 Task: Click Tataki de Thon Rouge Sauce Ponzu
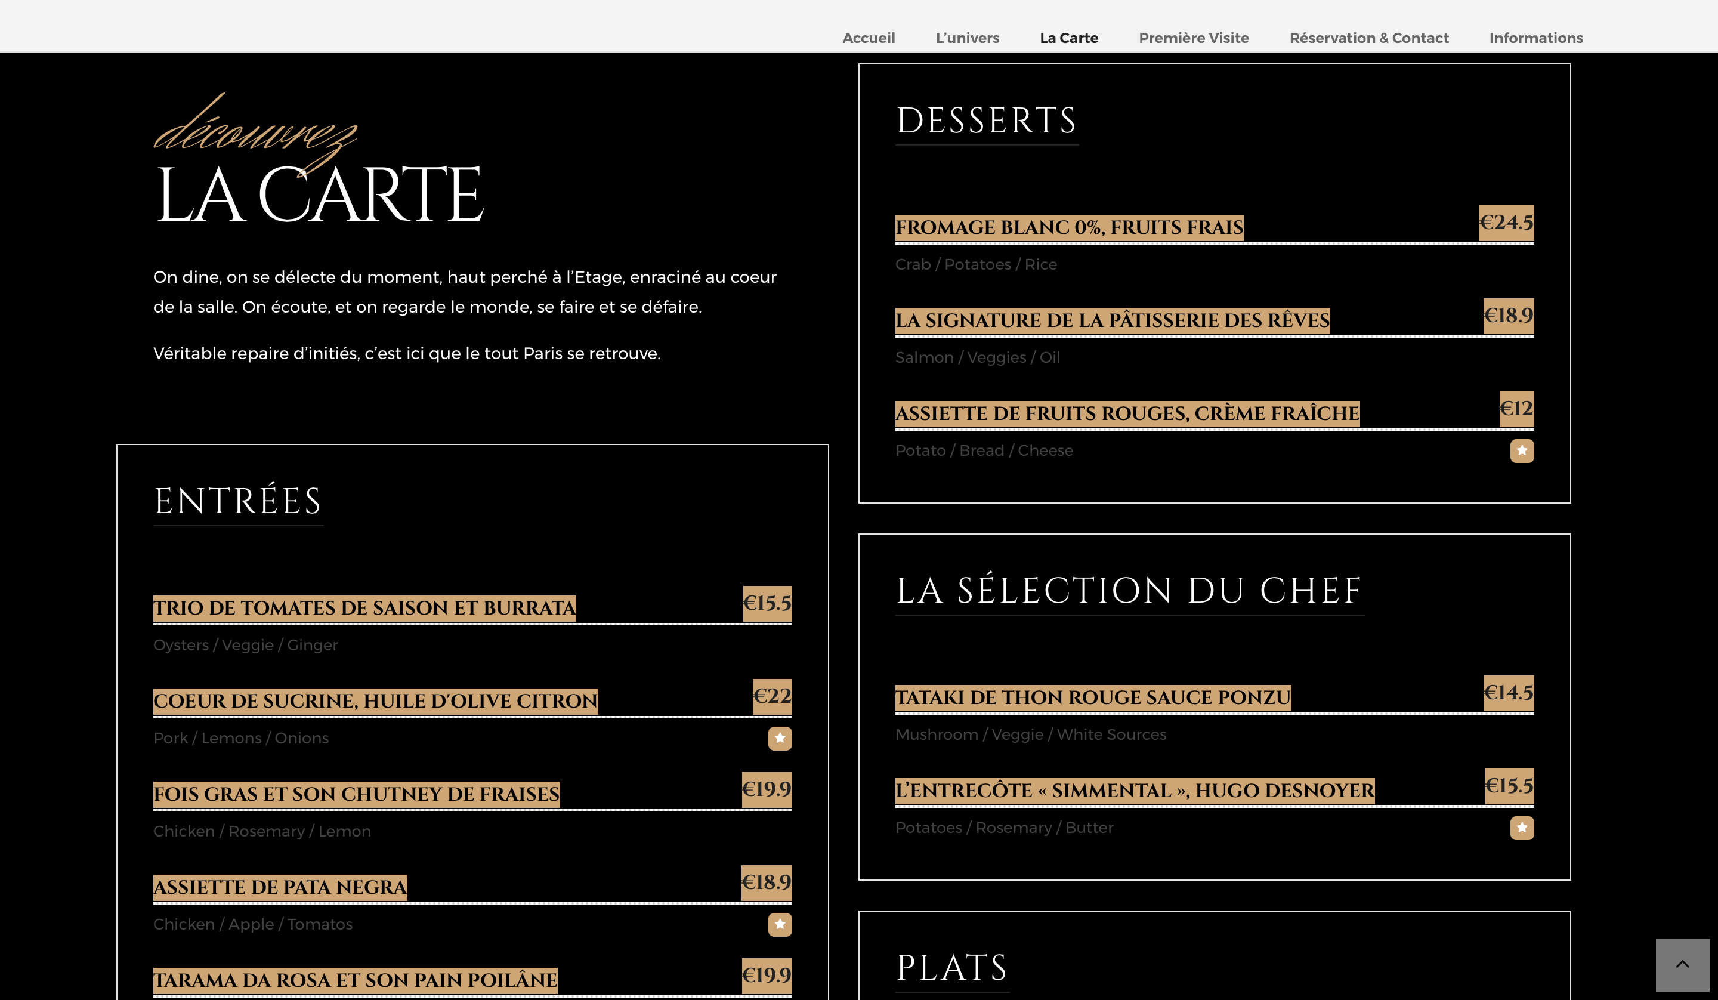point(1093,698)
